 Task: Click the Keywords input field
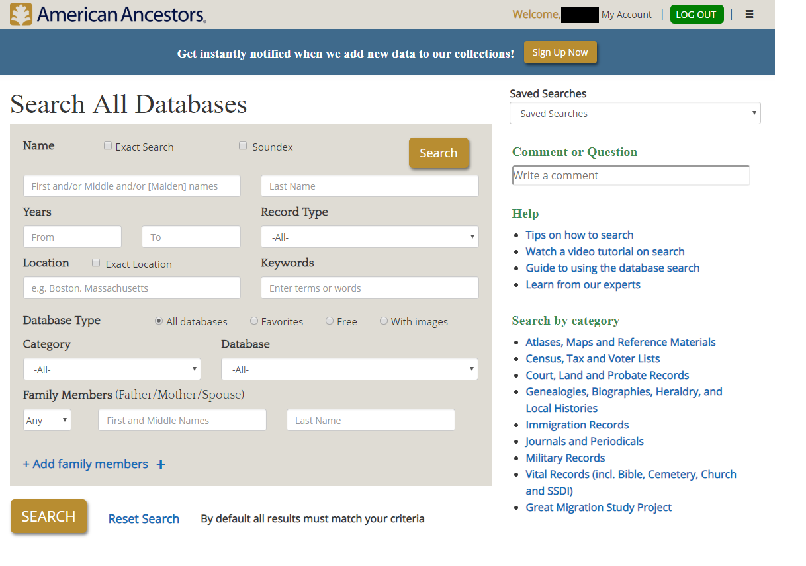pyautogui.click(x=370, y=288)
